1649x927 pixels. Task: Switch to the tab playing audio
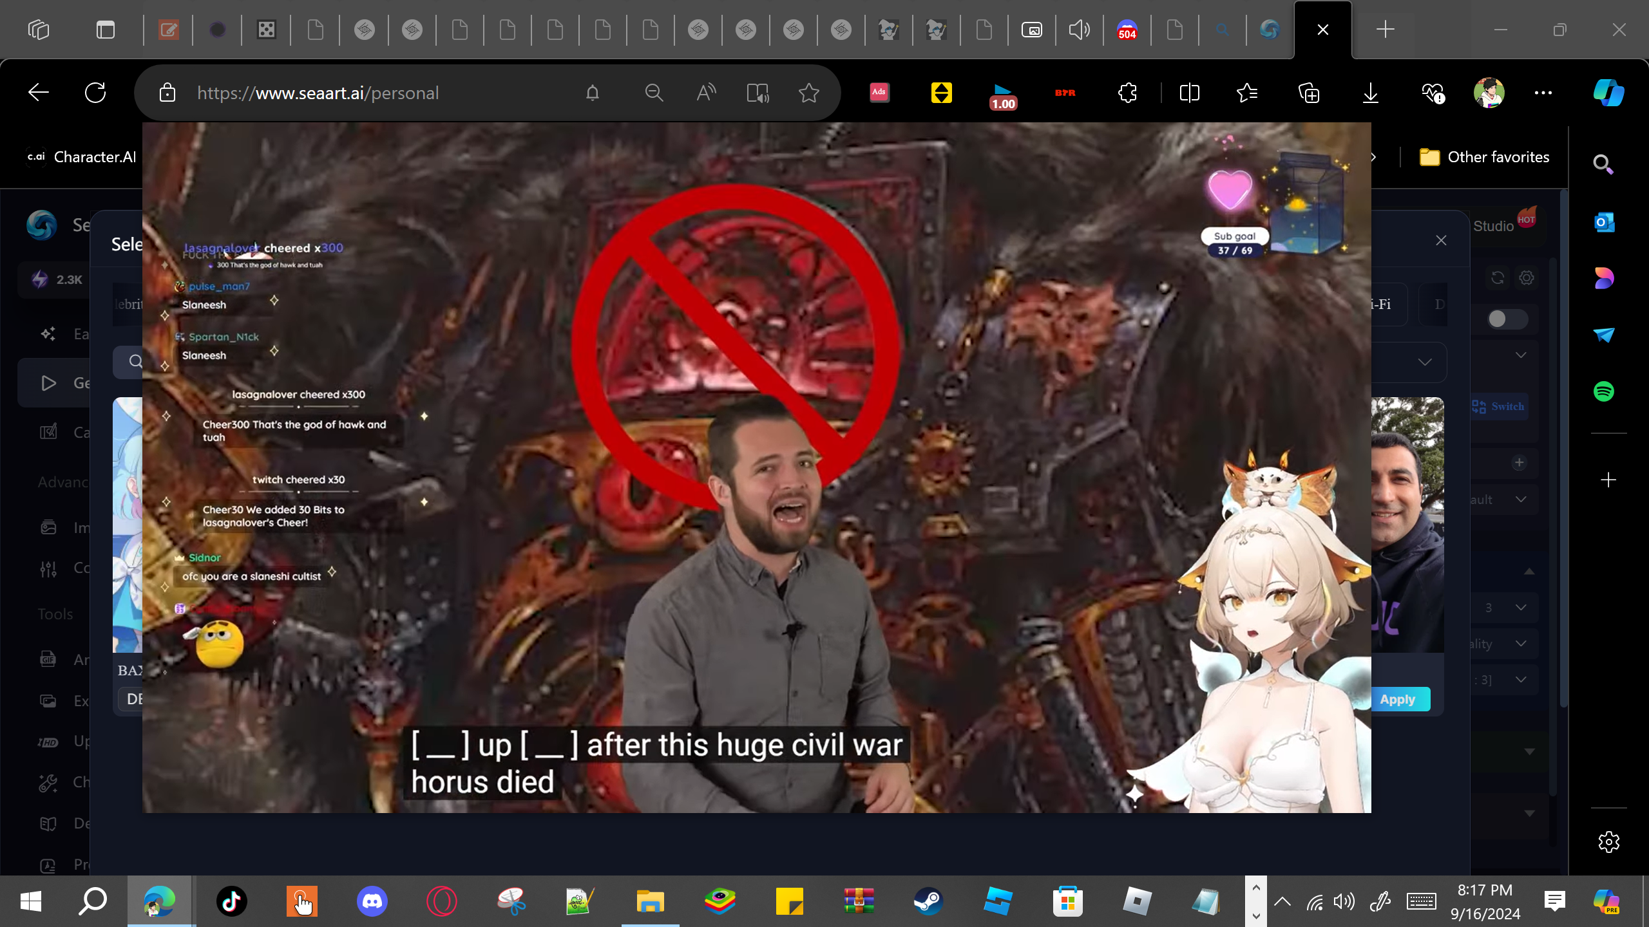click(x=1079, y=30)
